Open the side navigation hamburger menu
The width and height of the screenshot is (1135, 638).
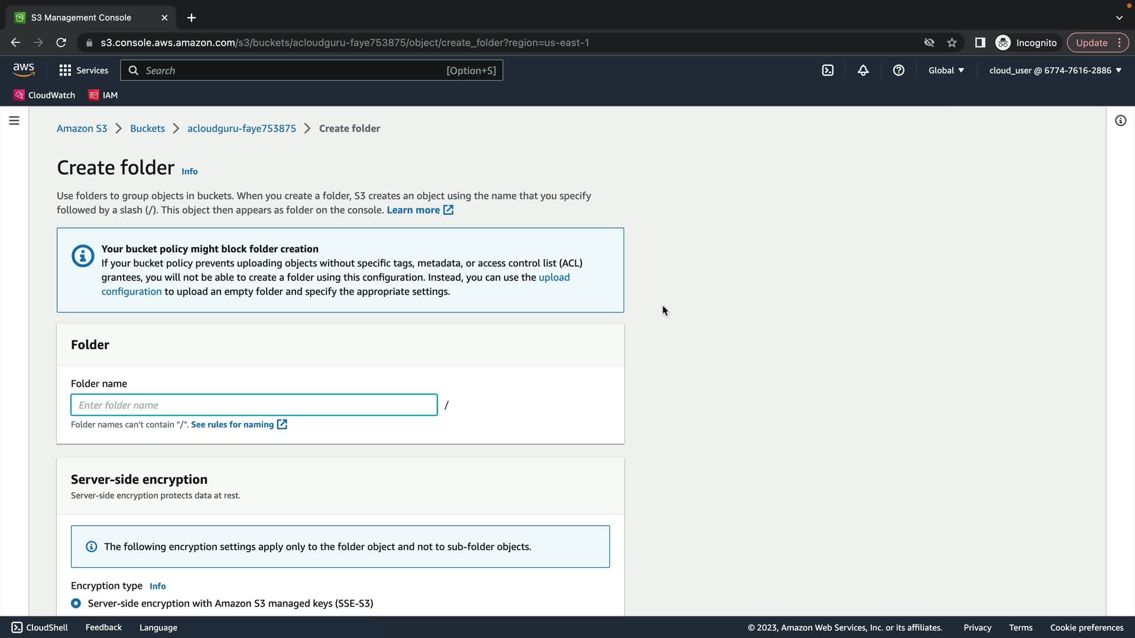(14, 121)
